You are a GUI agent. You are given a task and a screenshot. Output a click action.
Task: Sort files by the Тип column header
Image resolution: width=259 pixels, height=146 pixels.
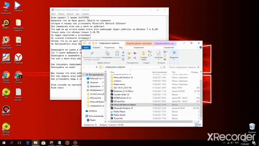point(174,72)
